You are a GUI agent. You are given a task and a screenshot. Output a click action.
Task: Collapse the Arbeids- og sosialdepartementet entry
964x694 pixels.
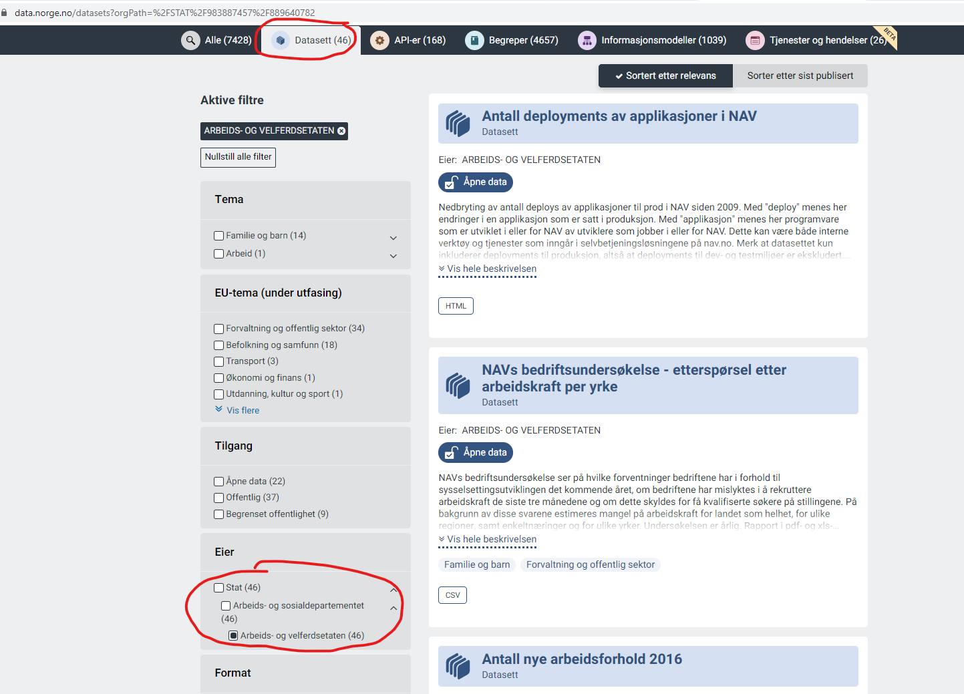[x=393, y=609]
